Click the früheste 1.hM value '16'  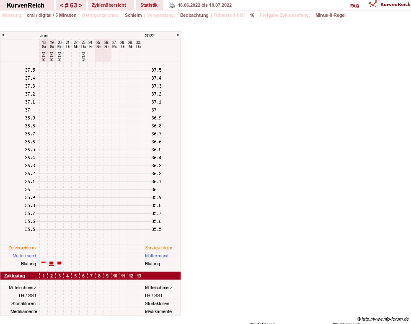252,15
